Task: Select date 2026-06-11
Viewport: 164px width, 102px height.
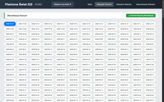Action: [10, 80]
